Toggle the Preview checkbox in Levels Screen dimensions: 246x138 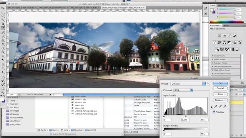(214, 112)
